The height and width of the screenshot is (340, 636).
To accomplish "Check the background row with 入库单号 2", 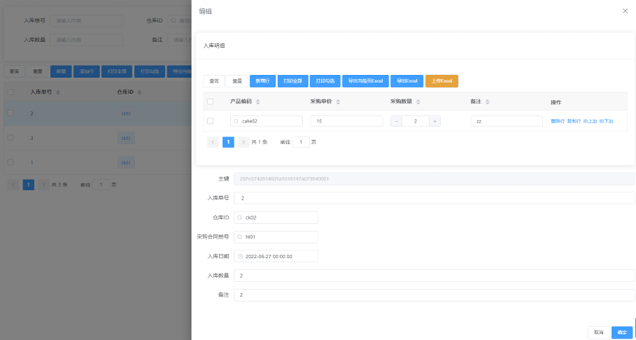I will (10, 113).
